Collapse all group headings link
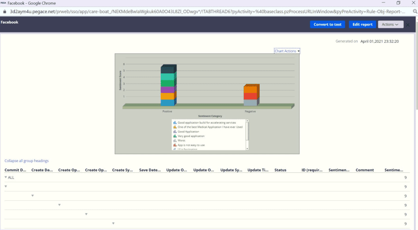 [x=26, y=161]
